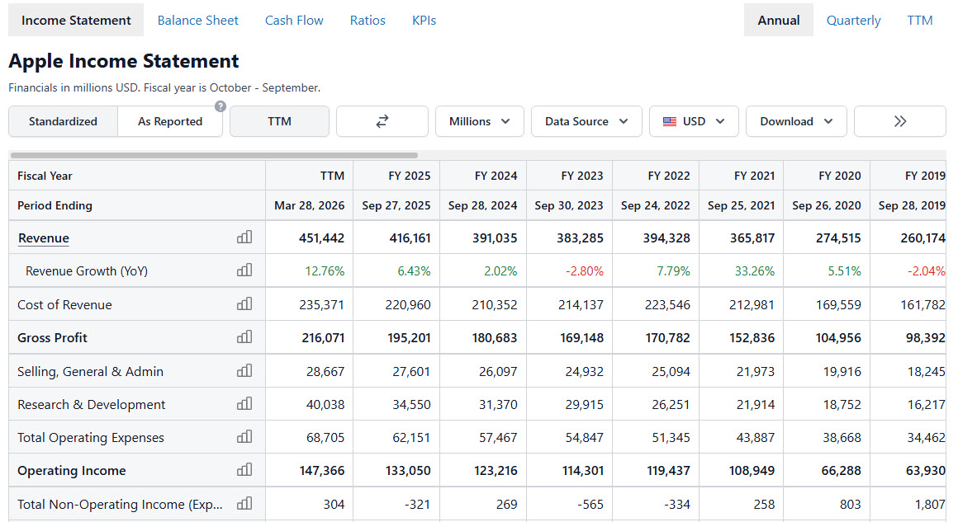Toggle the TTM column button
958x522 pixels.
point(279,121)
